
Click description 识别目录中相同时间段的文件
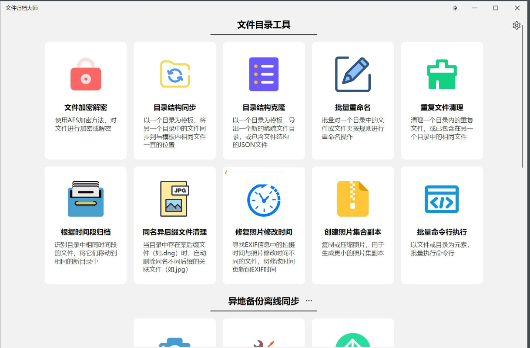86,253
